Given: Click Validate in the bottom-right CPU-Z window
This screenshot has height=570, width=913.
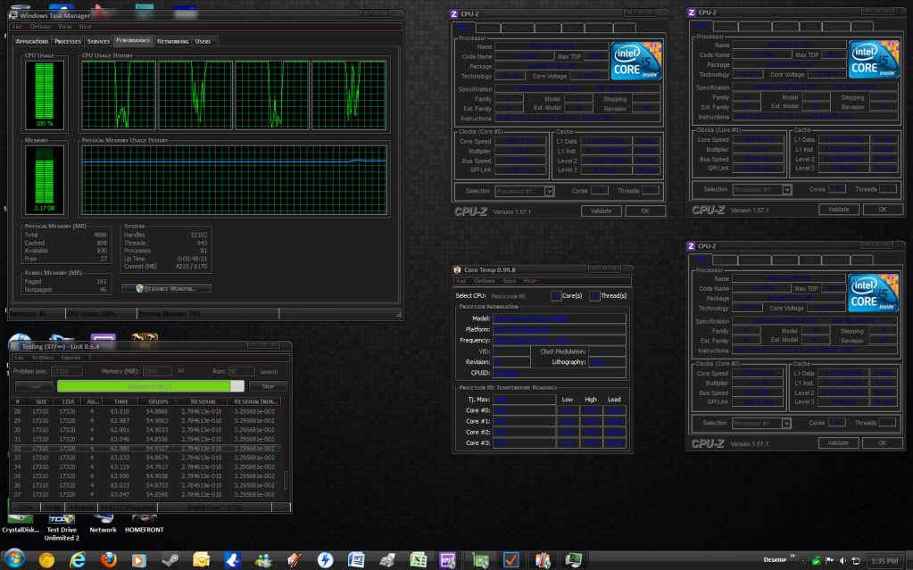Looking at the screenshot, I should 838,443.
